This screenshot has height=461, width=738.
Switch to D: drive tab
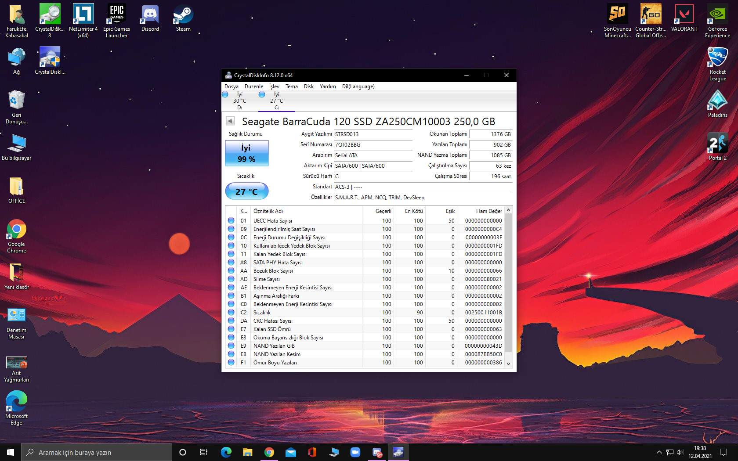pyautogui.click(x=239, y=101)
